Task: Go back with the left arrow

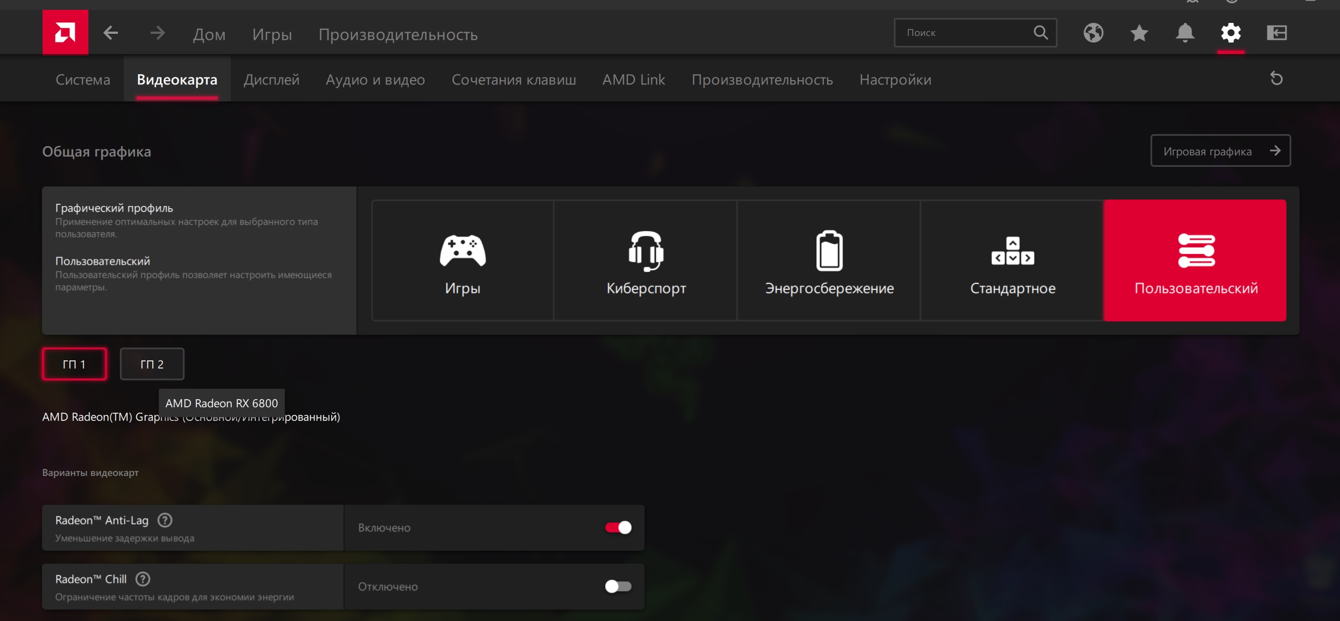Action: click(x=111, y=33)
